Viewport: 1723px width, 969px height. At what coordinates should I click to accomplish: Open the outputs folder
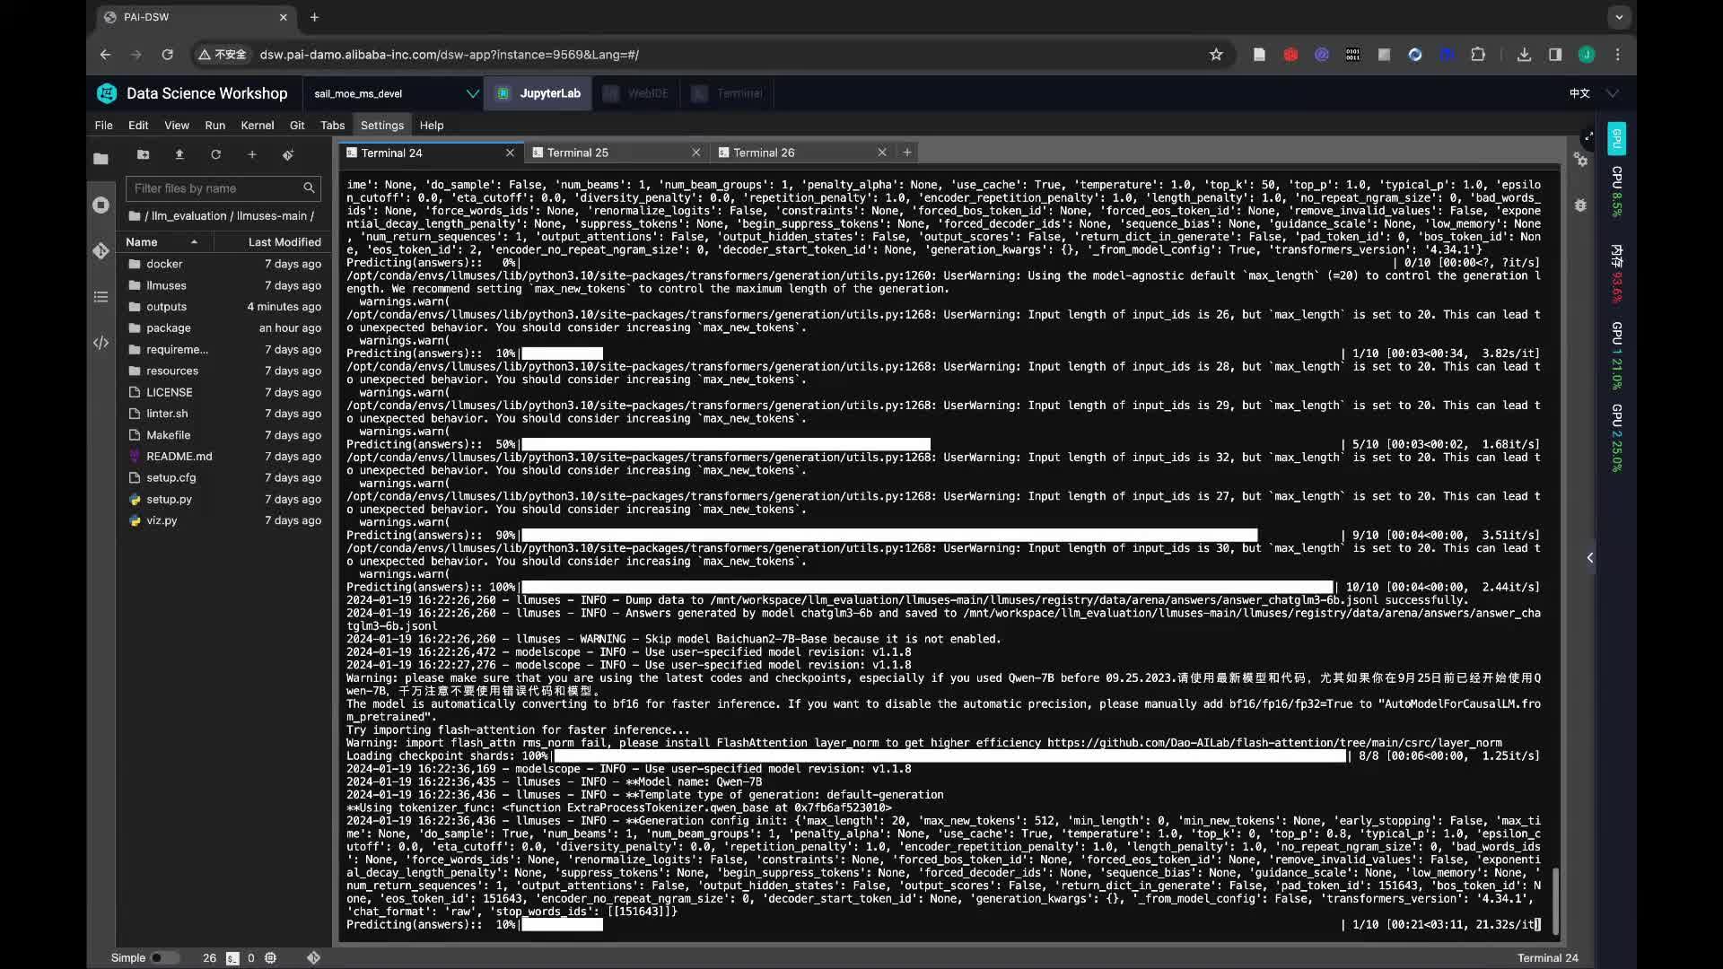(x=166, y=307)
